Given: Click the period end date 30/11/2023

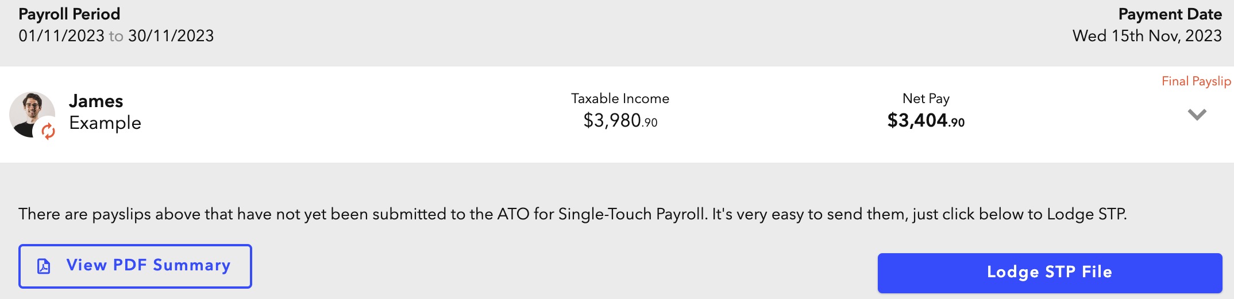Looking at the screenshot, I should (x=171, y=36).
